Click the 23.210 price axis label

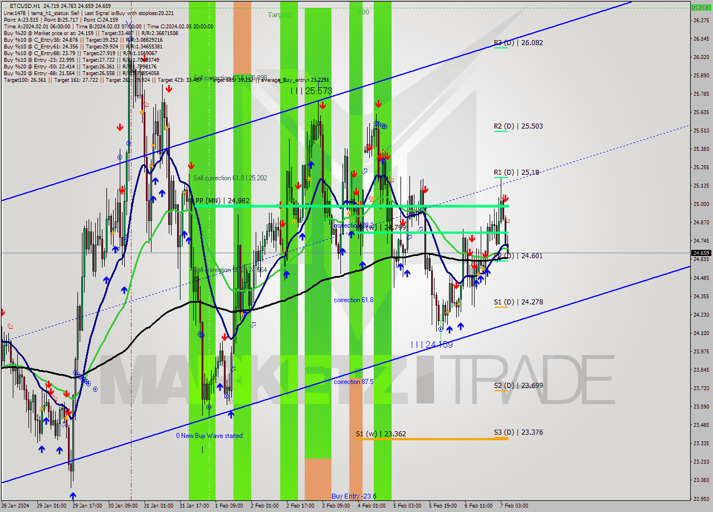point(701,461)
